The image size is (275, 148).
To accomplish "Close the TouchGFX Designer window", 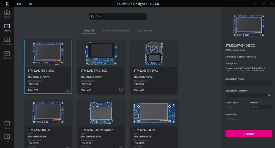I will point(271,4).
